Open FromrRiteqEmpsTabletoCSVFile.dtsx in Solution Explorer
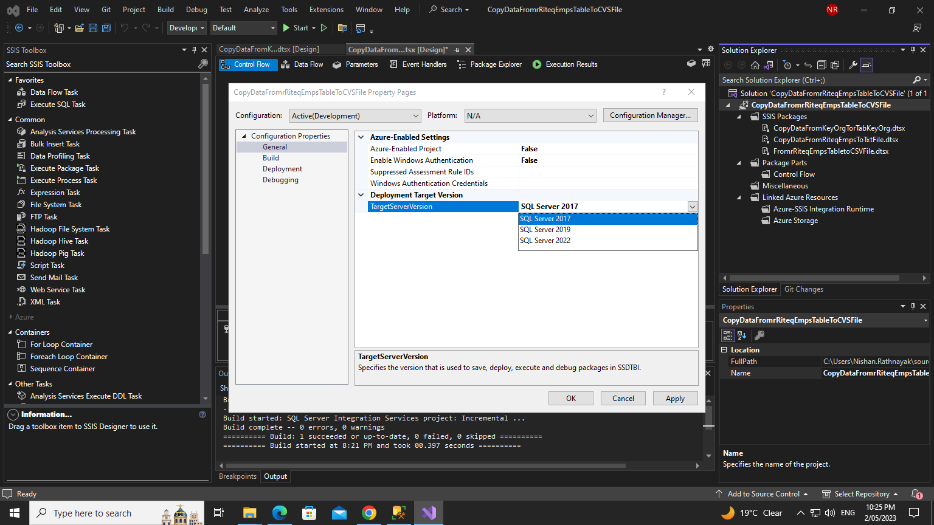The image size is (934, 525). click(831, 151)
